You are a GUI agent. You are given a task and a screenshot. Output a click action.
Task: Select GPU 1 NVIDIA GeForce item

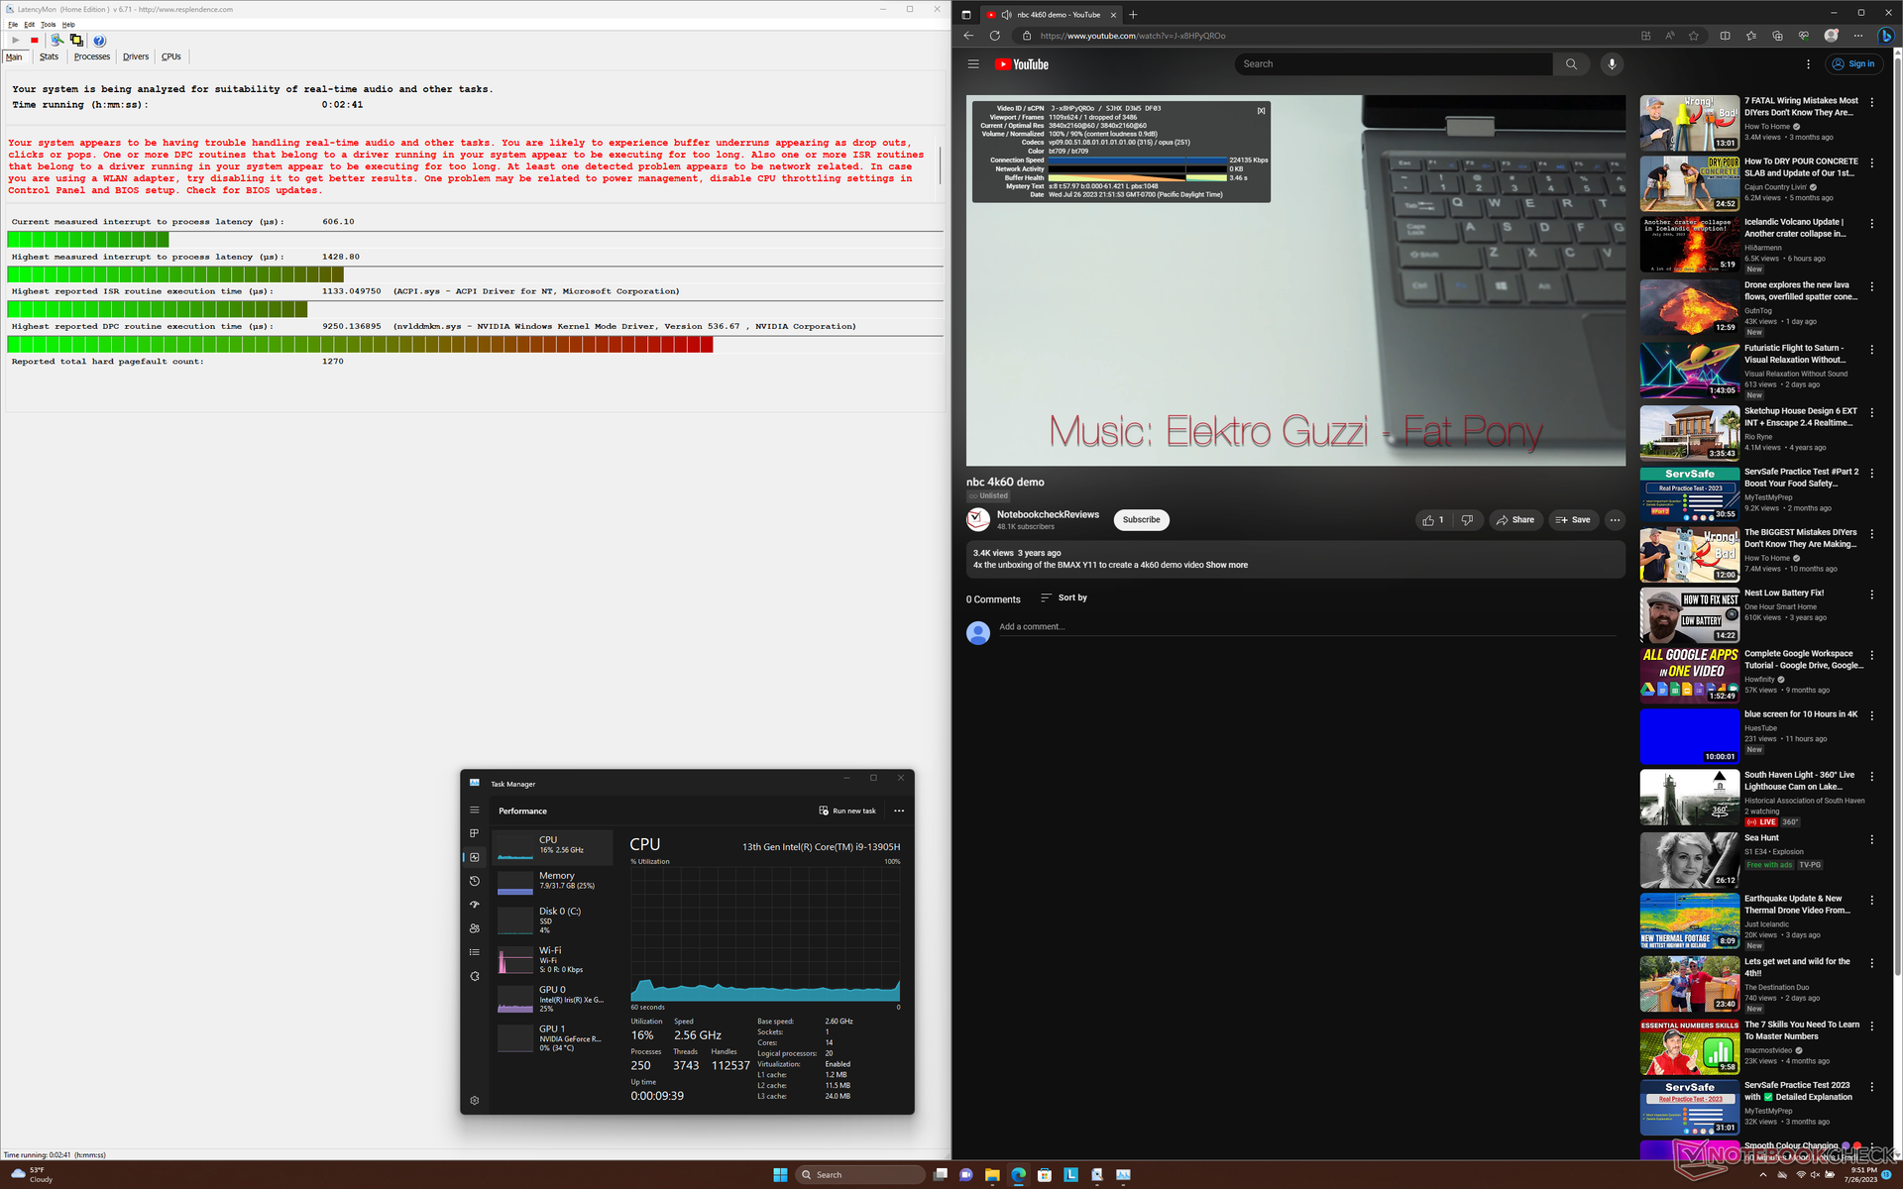point(553,1038)
